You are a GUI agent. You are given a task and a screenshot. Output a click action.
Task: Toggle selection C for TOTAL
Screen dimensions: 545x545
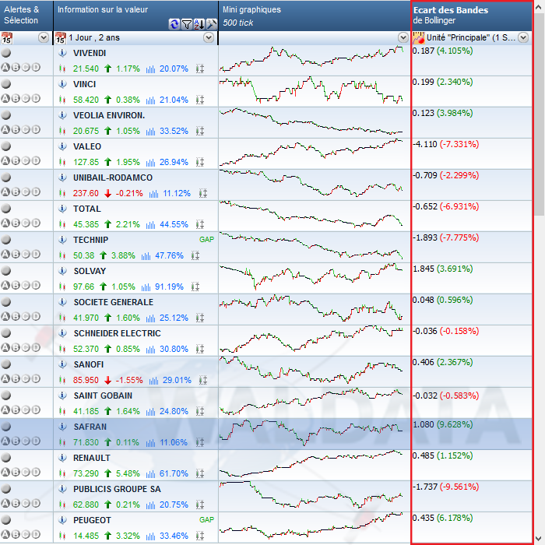[26, 223]
